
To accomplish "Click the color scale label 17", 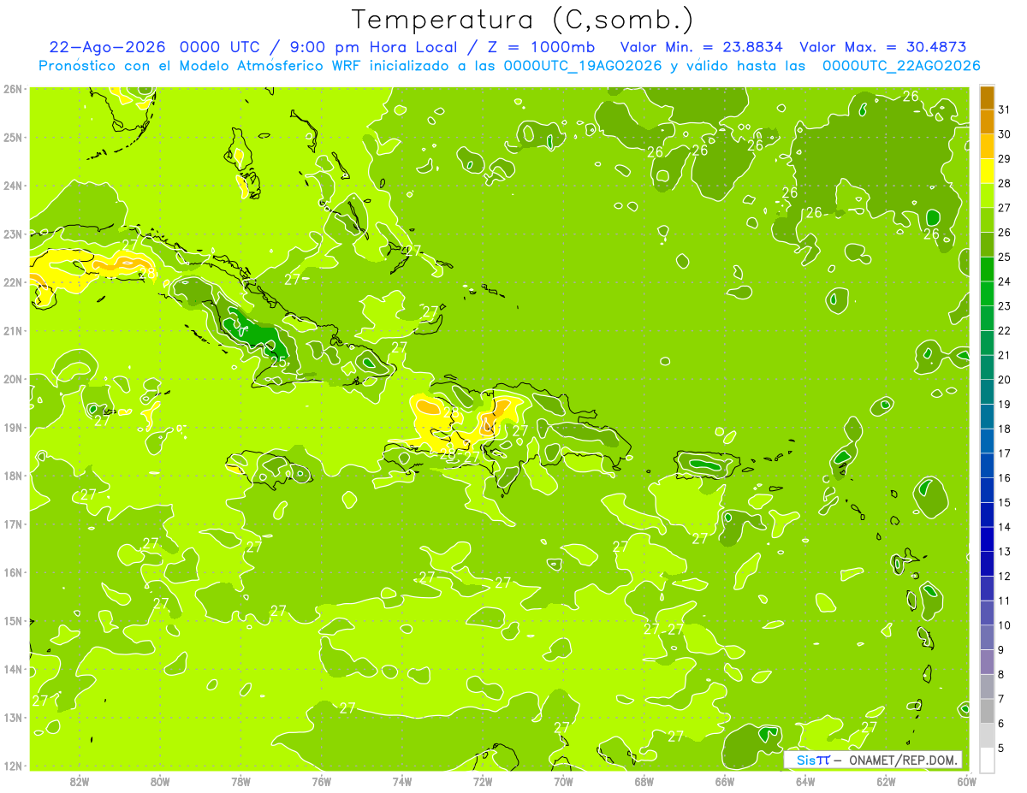I will click(x=1004, y=453).
